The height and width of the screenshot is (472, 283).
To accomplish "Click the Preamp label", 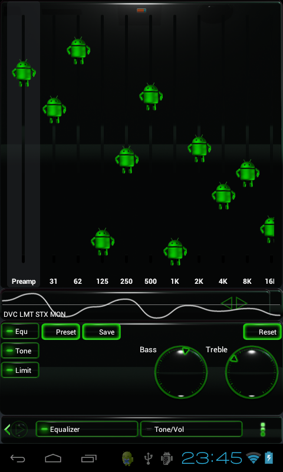I will pos(24,281).
